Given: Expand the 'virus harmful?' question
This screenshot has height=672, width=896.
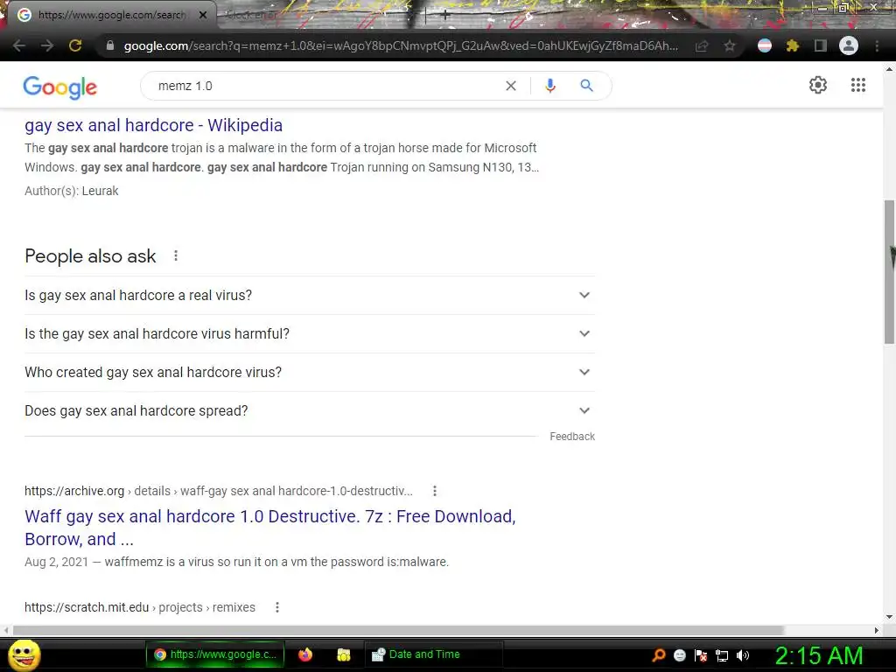Looking at the screenshot, I should [310, 333].
